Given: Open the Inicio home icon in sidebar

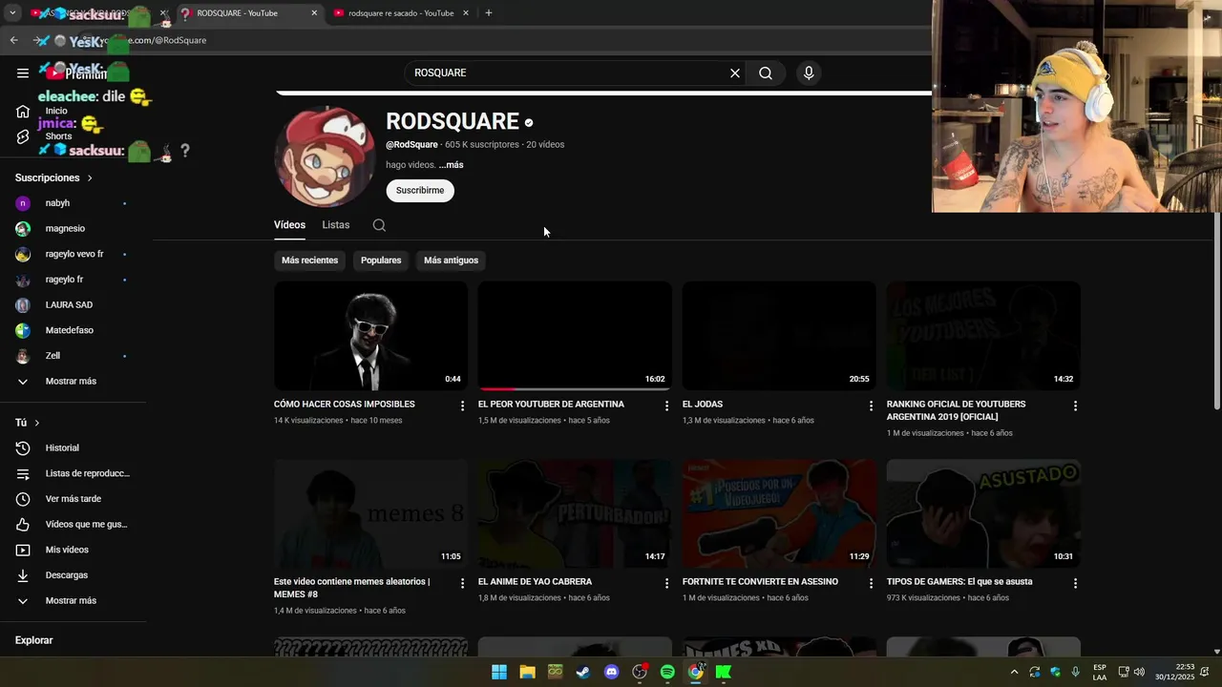Looking at the screenshot, I should [x=23, y=111].
